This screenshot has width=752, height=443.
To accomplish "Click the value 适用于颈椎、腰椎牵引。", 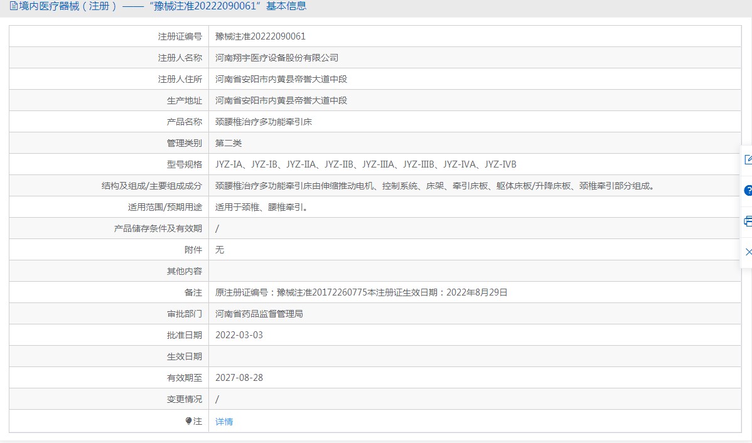I will point(262,207).
